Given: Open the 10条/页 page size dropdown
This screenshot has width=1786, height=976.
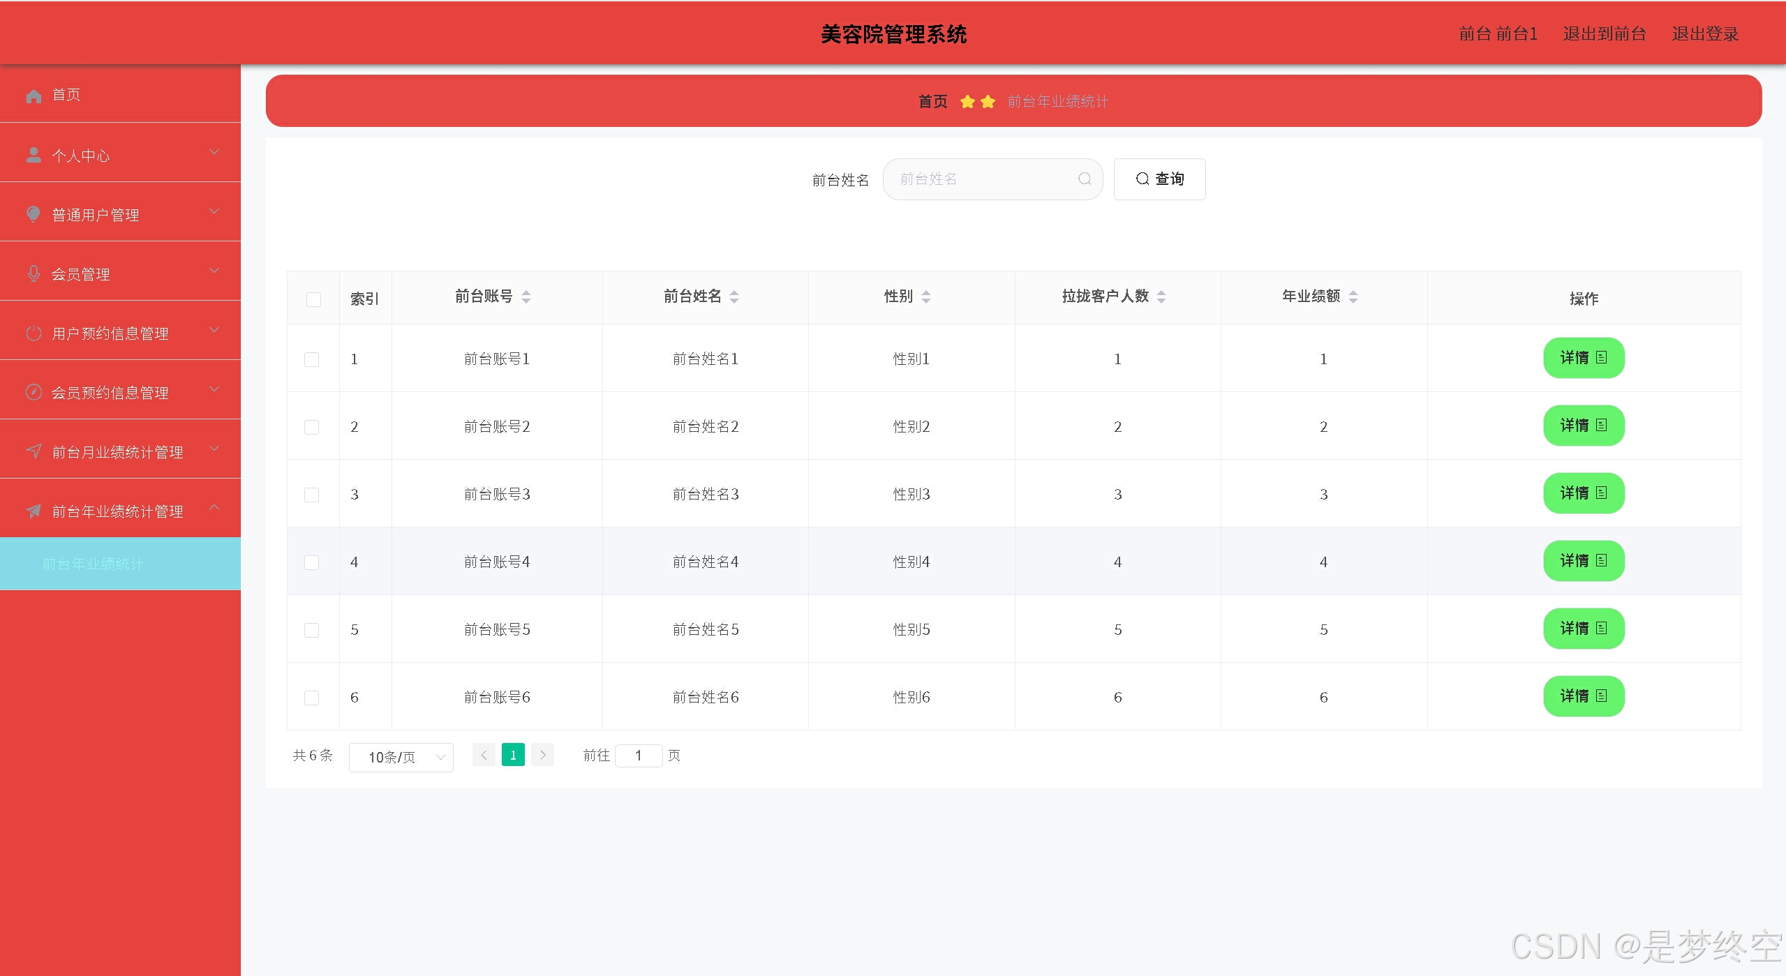Looking at the screenshot, I should pyautogui.click(x=401, y=757).
